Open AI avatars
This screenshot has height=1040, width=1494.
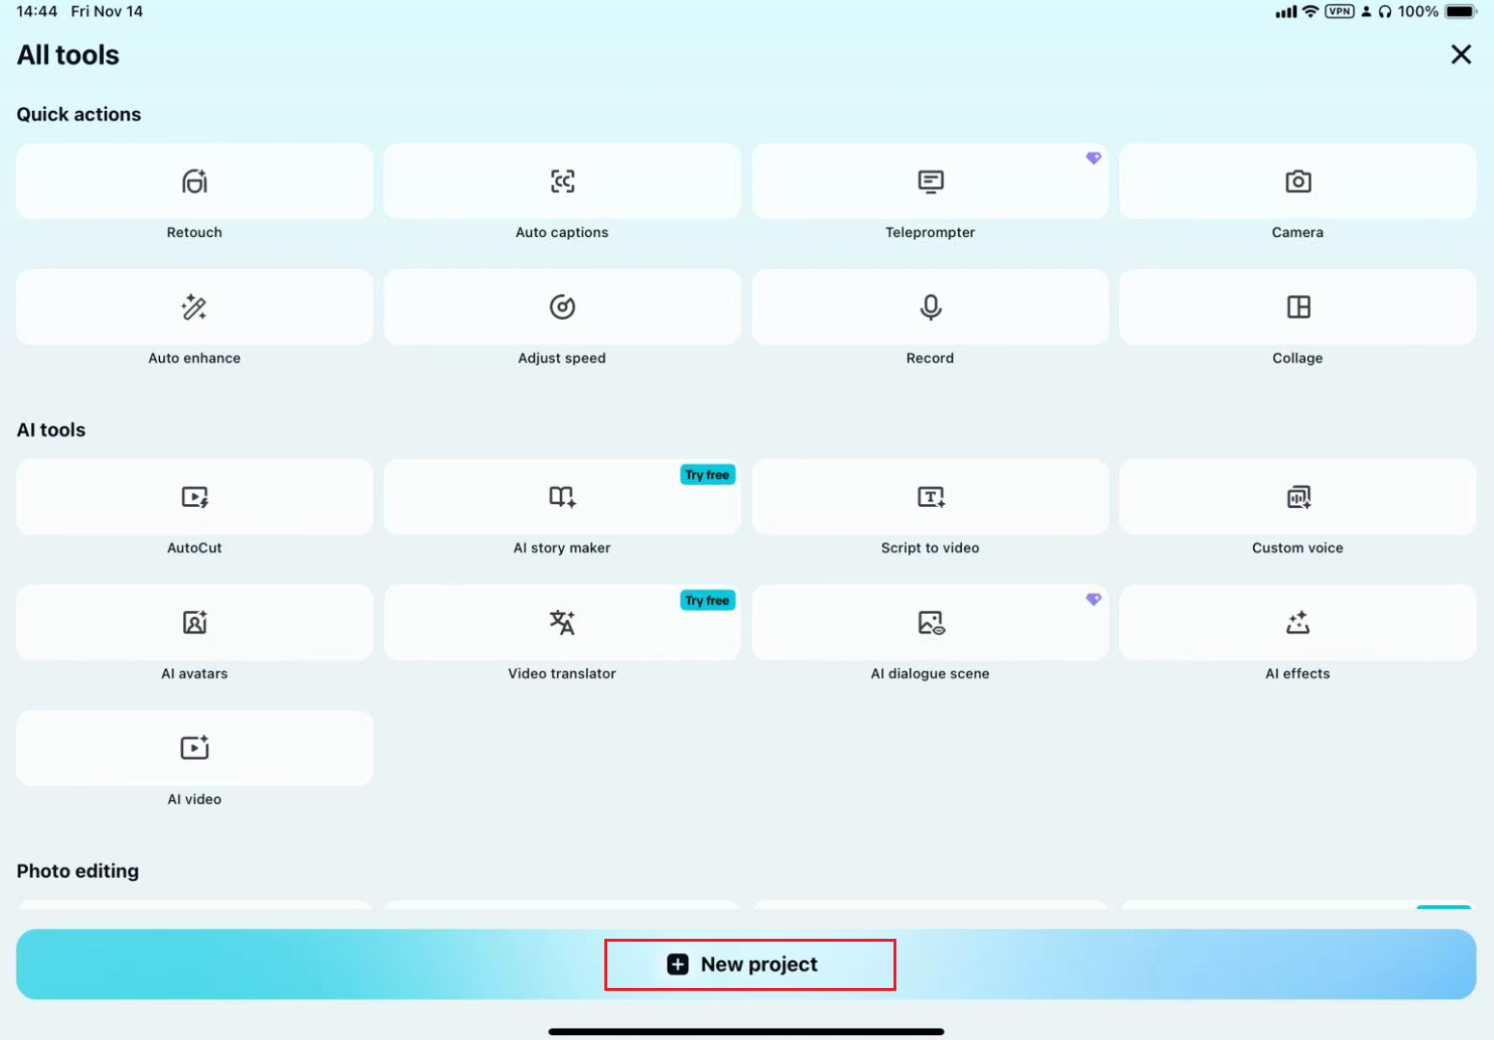tap(195, 623)
